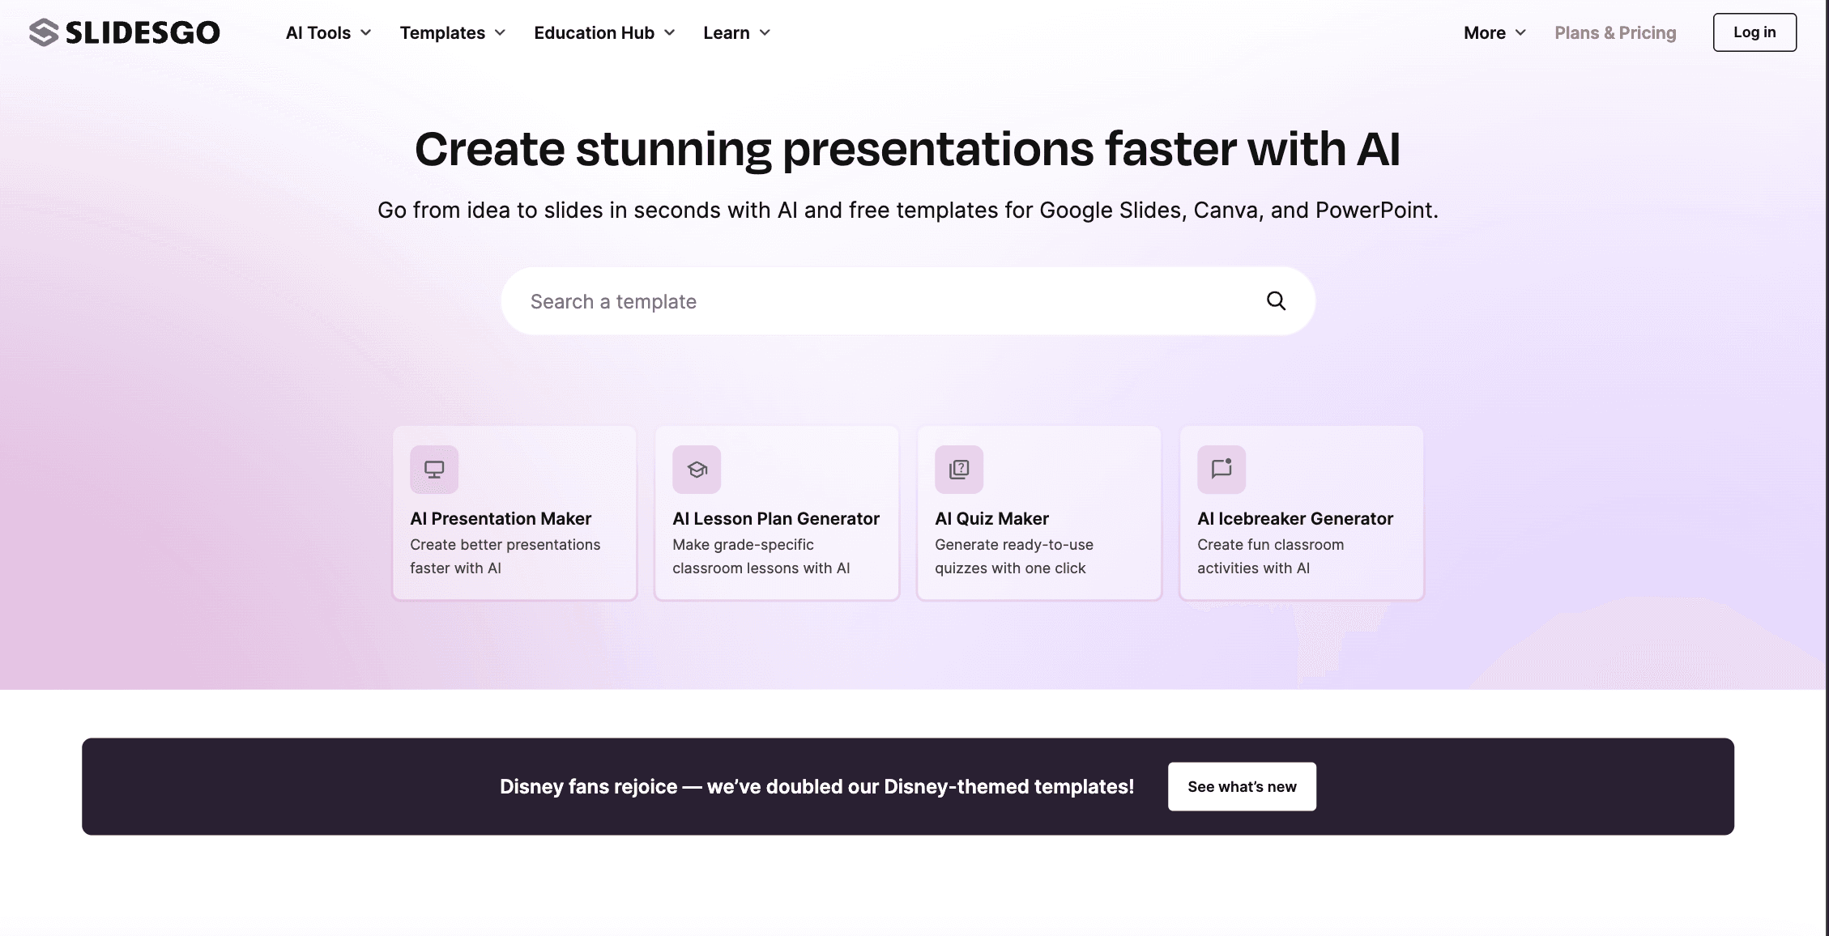
Task: Focus the Search a template field
Action: (x=908, y=301)
